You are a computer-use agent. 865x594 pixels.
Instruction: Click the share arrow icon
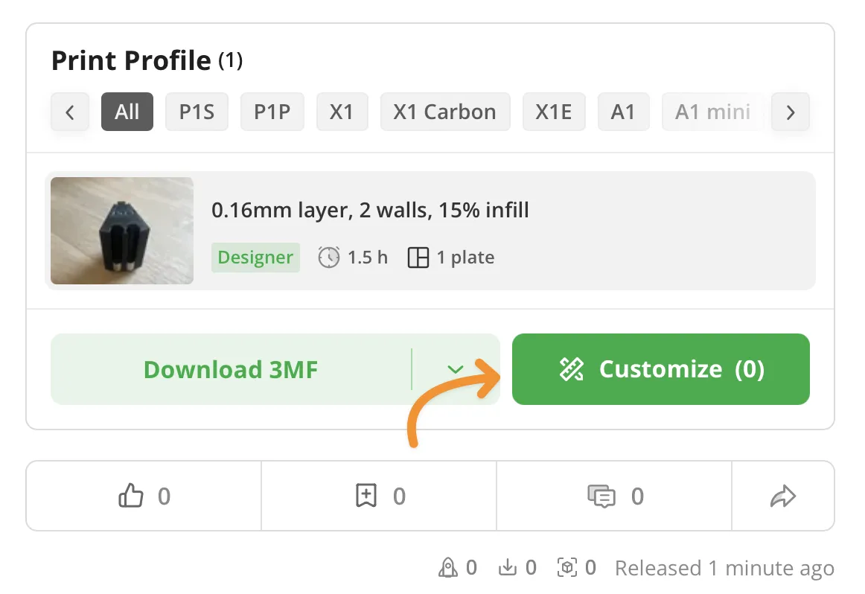coord(783,496)
